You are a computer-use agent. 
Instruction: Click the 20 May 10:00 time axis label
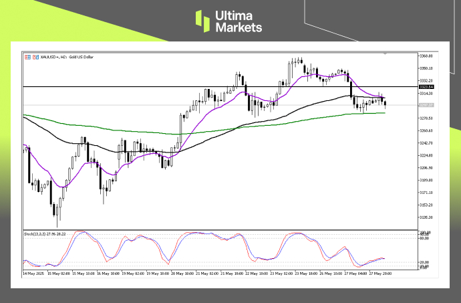(182, 274)
